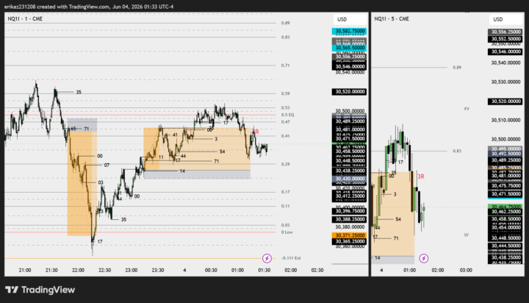529x303 pixels.
Task: Click the 0.89 fib label on right chart
Action: (x=457, y=68)
